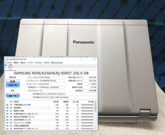Open the 編集(E) menu
Screen dimensions: 165x135
click(16, 63)
